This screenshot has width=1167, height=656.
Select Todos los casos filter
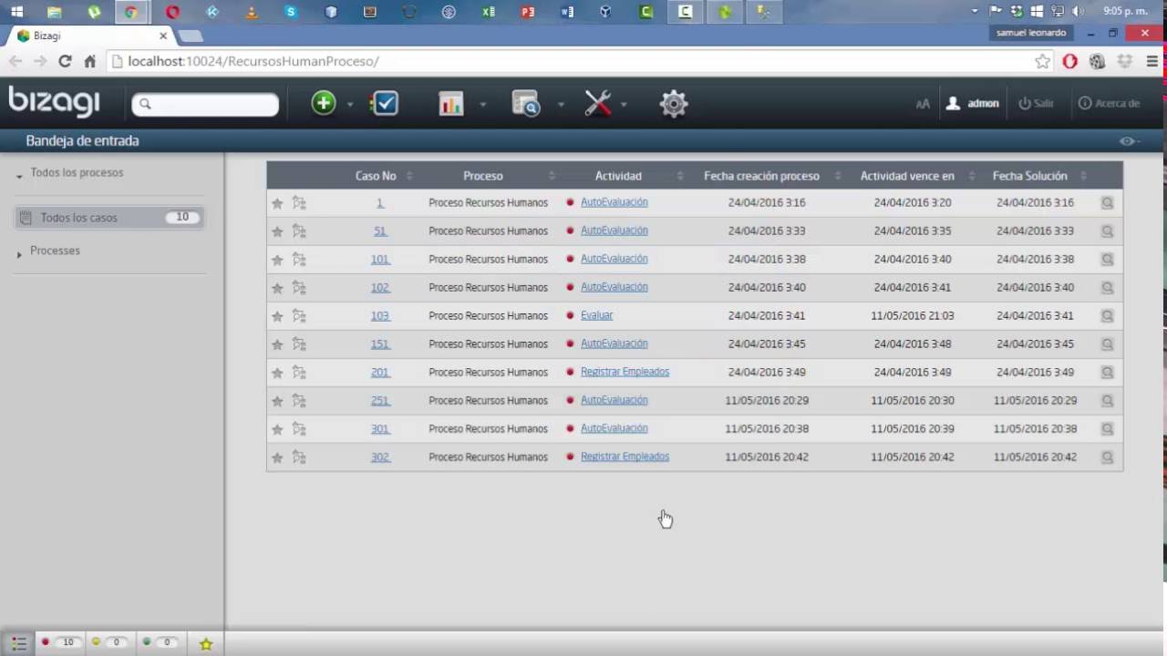click(x=109, y=218)
